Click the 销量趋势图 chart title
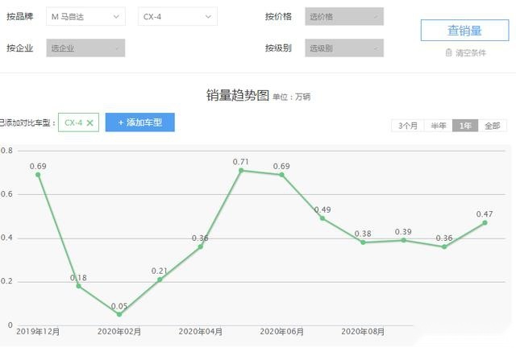 tap(238, 95)
